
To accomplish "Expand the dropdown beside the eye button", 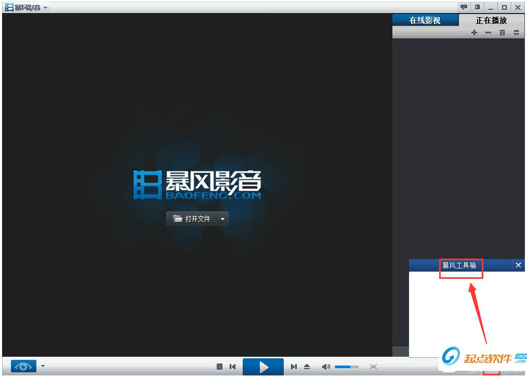I will (43, 366).
